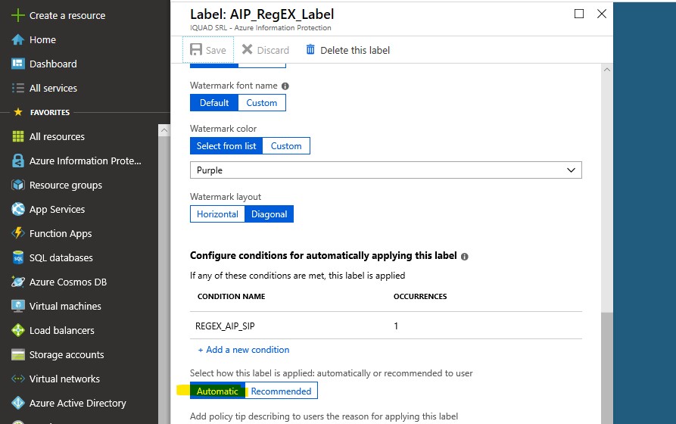Click the Discard button text
Image resolution: width=676 pixels, height=424 pixels.
(273, 51)
